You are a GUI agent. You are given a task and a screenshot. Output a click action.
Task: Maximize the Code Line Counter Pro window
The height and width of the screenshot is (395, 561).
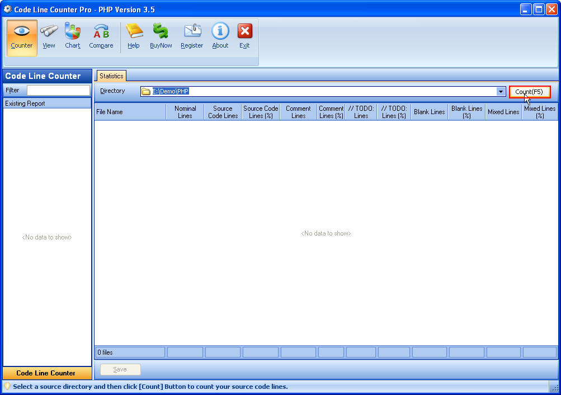click(x=539, y=10)
